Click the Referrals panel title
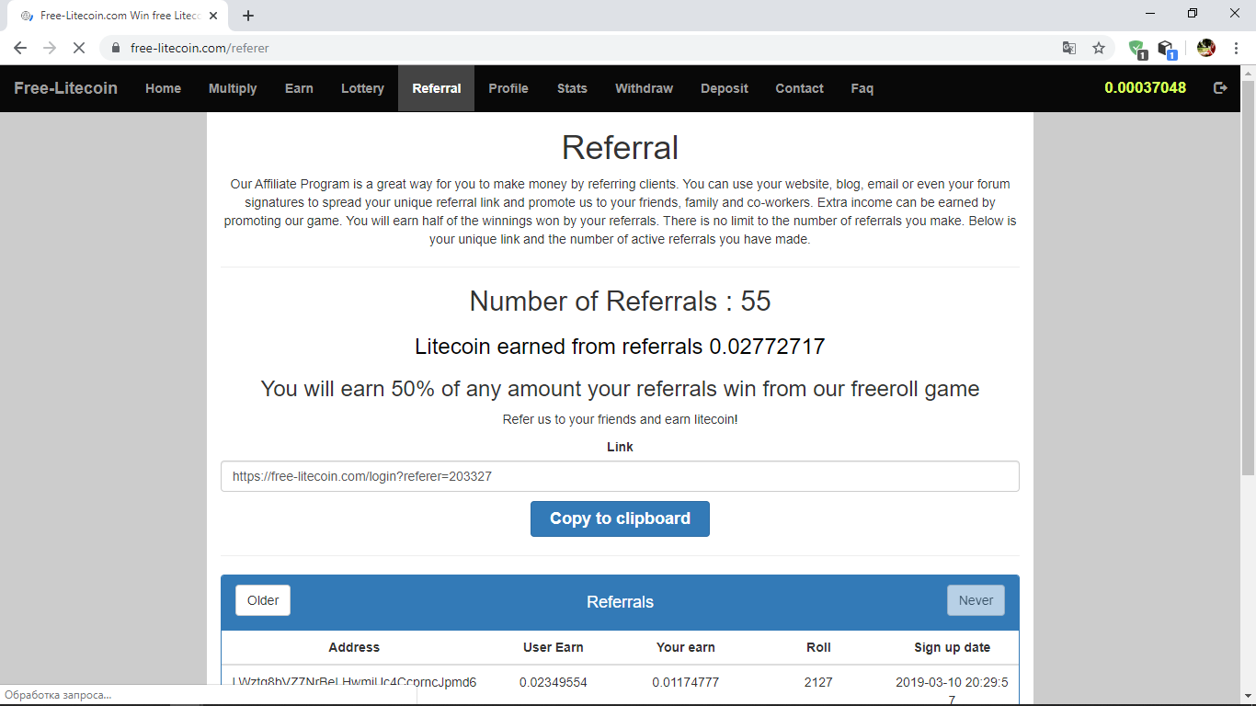Viewport: 1256px width, 706px height. point(620,602)
